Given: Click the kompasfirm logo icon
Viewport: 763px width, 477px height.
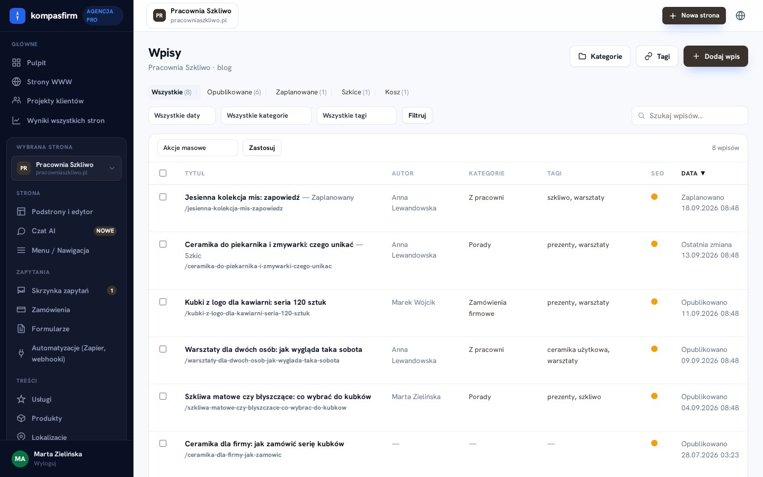Looking at the screenshot, I should coord(17,16).
